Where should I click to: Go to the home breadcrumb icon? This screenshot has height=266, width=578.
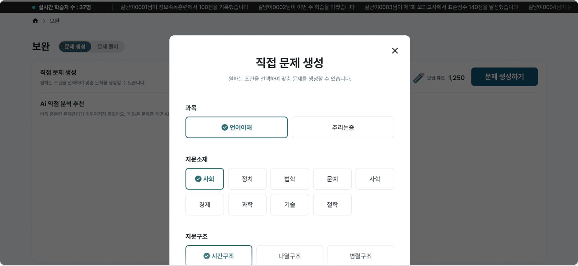click(x=35, y=21)
